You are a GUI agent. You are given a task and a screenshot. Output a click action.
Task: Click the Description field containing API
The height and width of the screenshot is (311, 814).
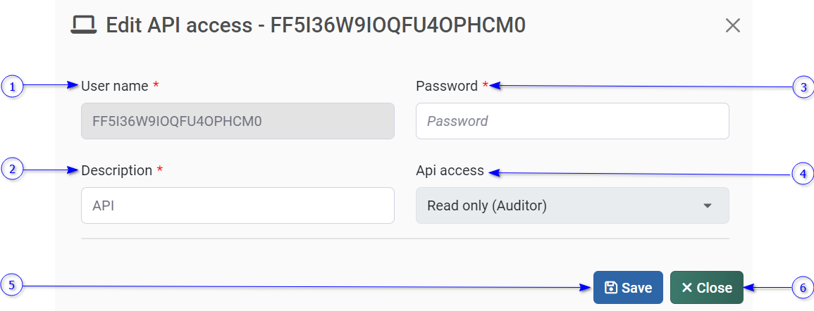point(238,205)
